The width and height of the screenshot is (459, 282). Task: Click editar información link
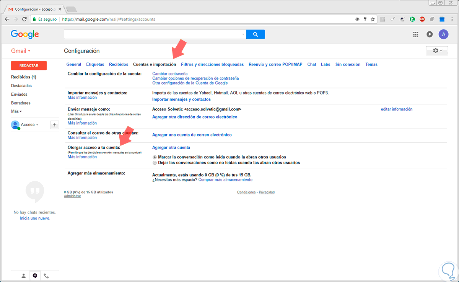(397, 109)
